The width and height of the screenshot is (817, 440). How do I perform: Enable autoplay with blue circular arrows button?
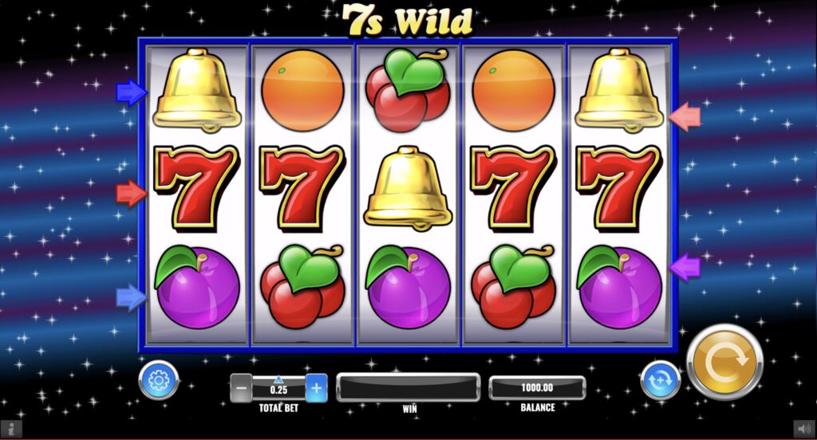coord(660,380)
